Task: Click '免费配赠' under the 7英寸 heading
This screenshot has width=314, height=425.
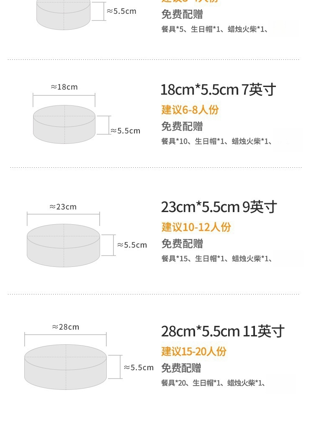Action: click(x=182, y=126)
